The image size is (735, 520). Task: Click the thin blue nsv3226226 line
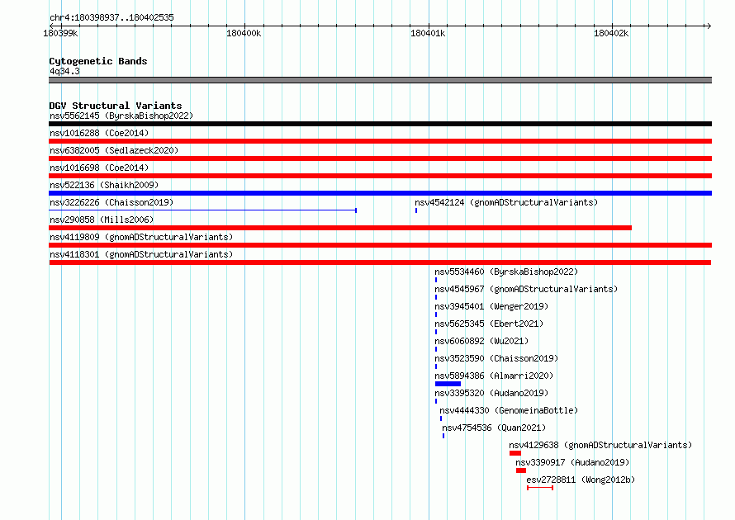202,210
